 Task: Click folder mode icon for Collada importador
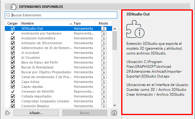point(104,96)
